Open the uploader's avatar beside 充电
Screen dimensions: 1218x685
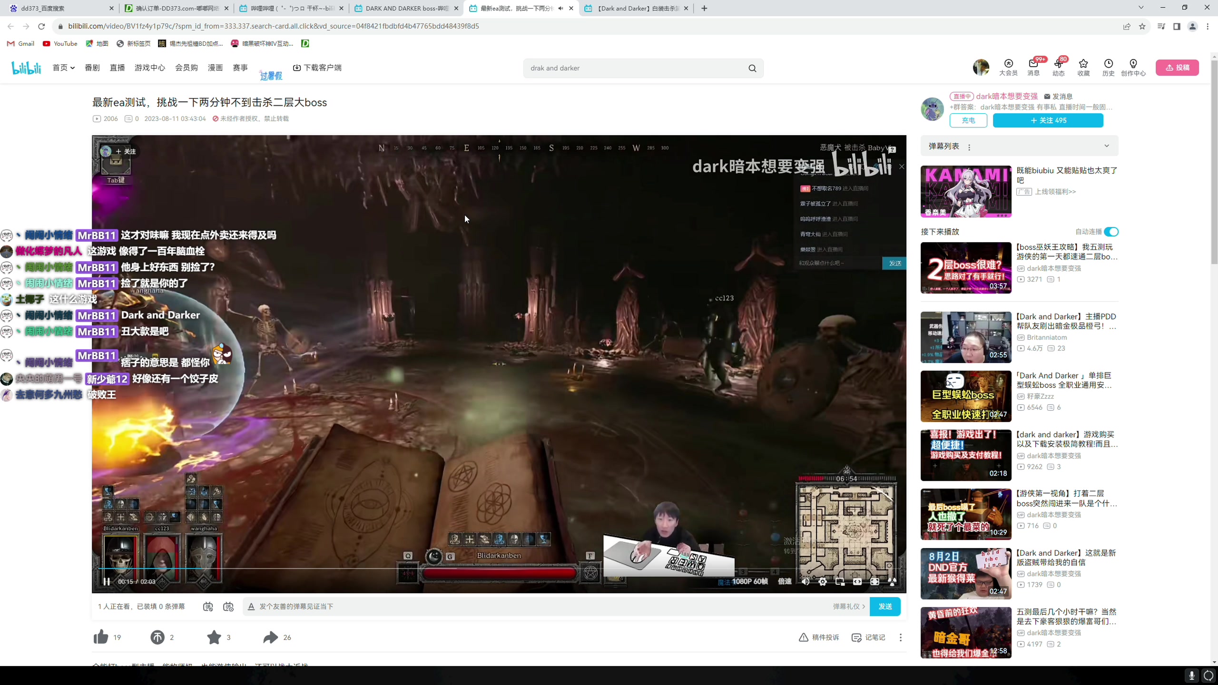[x=932, y=109]
